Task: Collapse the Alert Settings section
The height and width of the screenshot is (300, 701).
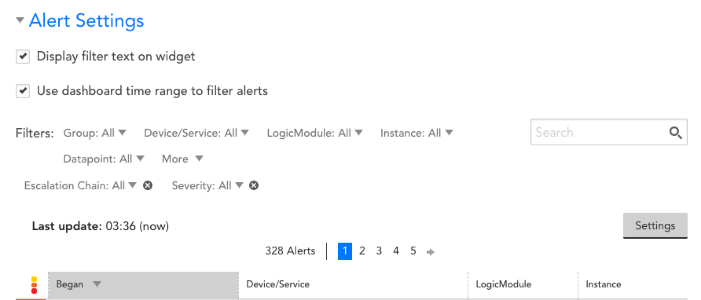Action: point(20,21)
